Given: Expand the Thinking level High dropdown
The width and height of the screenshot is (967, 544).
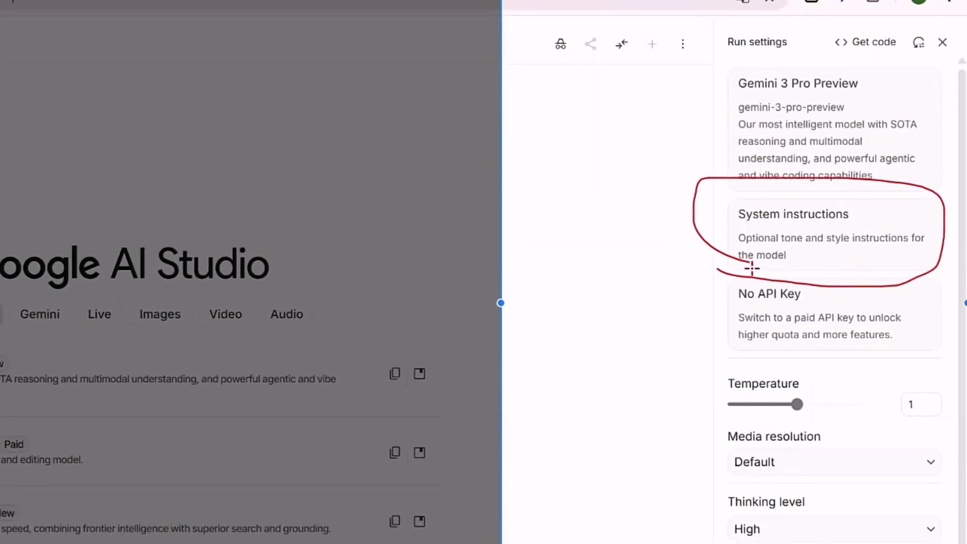Looking at the screenshot, I should pyautogui.click(x=835, y=529).
